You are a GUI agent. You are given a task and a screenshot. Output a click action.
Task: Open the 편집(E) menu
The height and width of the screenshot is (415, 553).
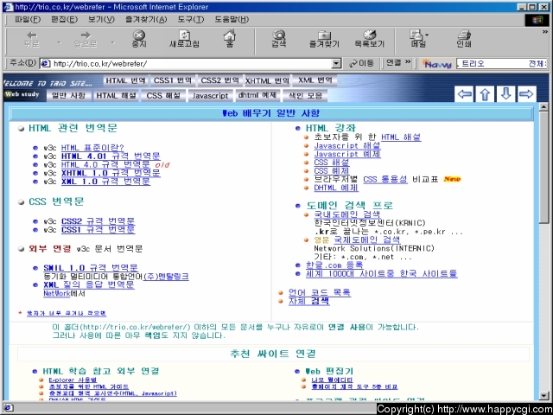[x=64, y=19]
